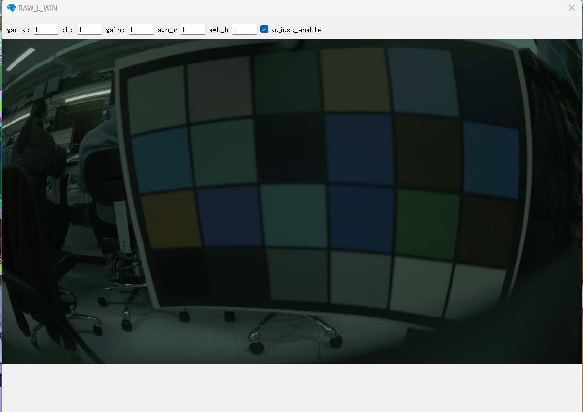Click the white patch on the chart's bottom row
The image size is (583, 412).
click(421, 283)
